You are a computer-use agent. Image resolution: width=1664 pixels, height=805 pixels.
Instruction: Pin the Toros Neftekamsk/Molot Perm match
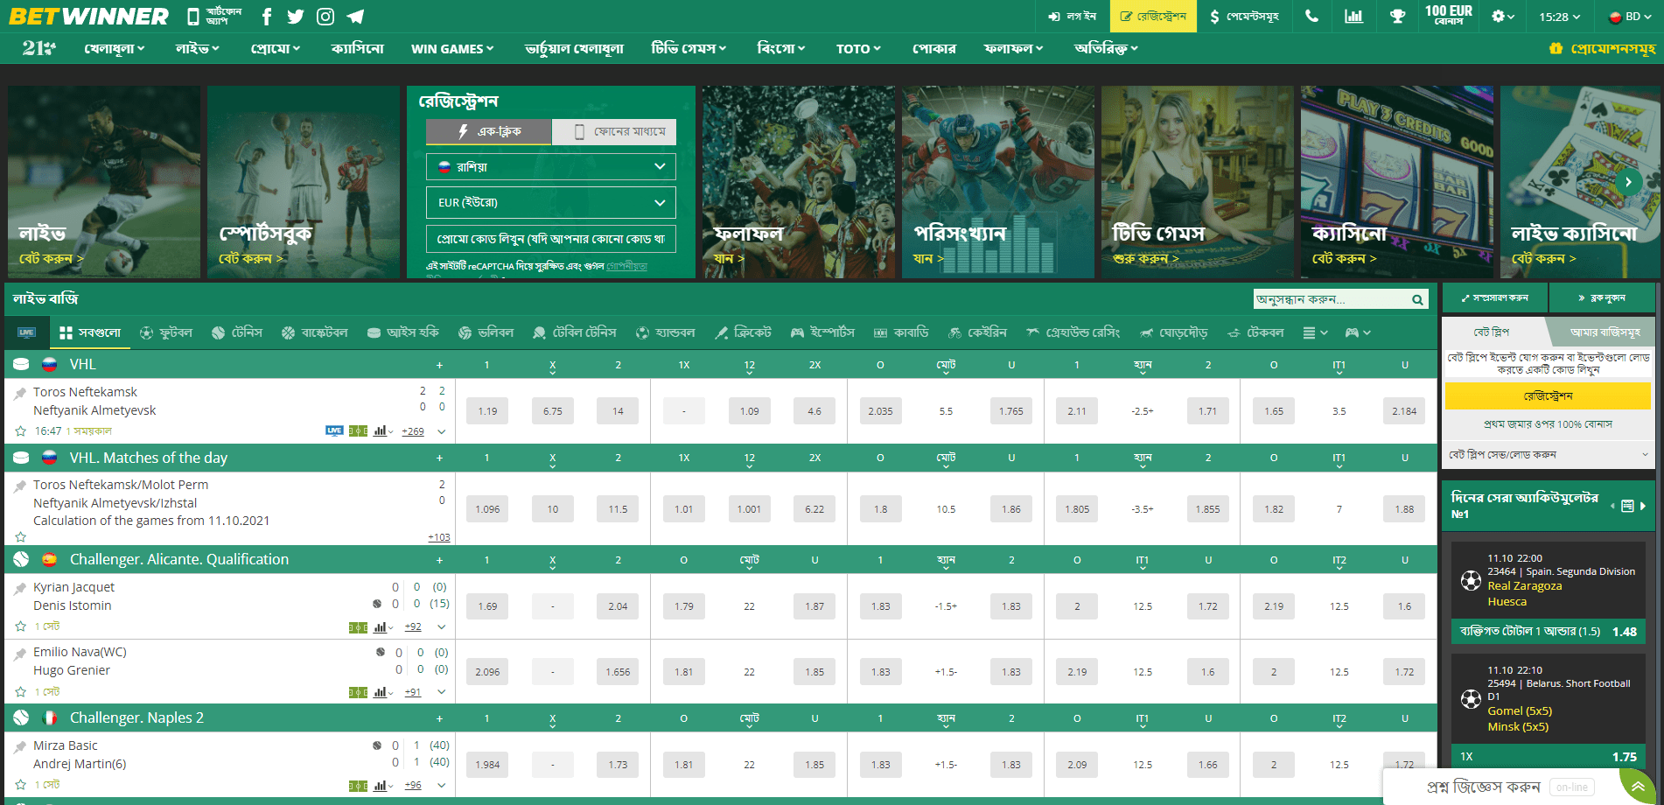pyautogui.click(x=20, y=486)
